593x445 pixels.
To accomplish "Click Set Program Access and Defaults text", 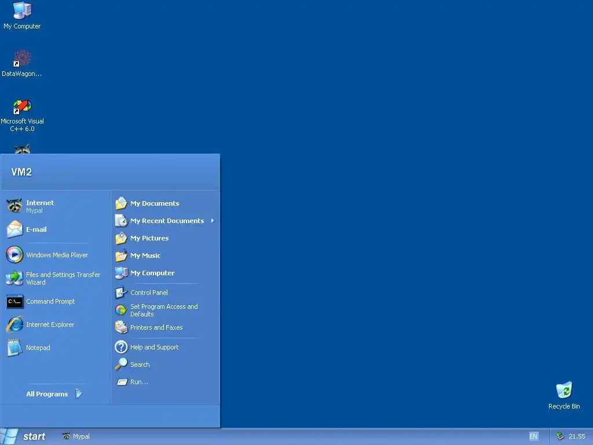I will click(164, 311).
